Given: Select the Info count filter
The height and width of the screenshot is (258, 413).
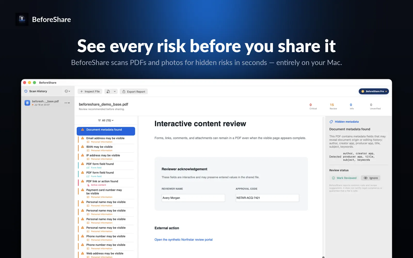Looking at the screenshot, I should click(x=352, y=106).
